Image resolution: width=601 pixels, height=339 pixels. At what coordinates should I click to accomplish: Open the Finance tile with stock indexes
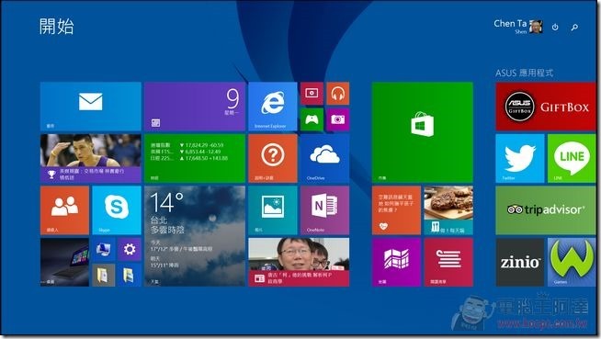[195, 158]
